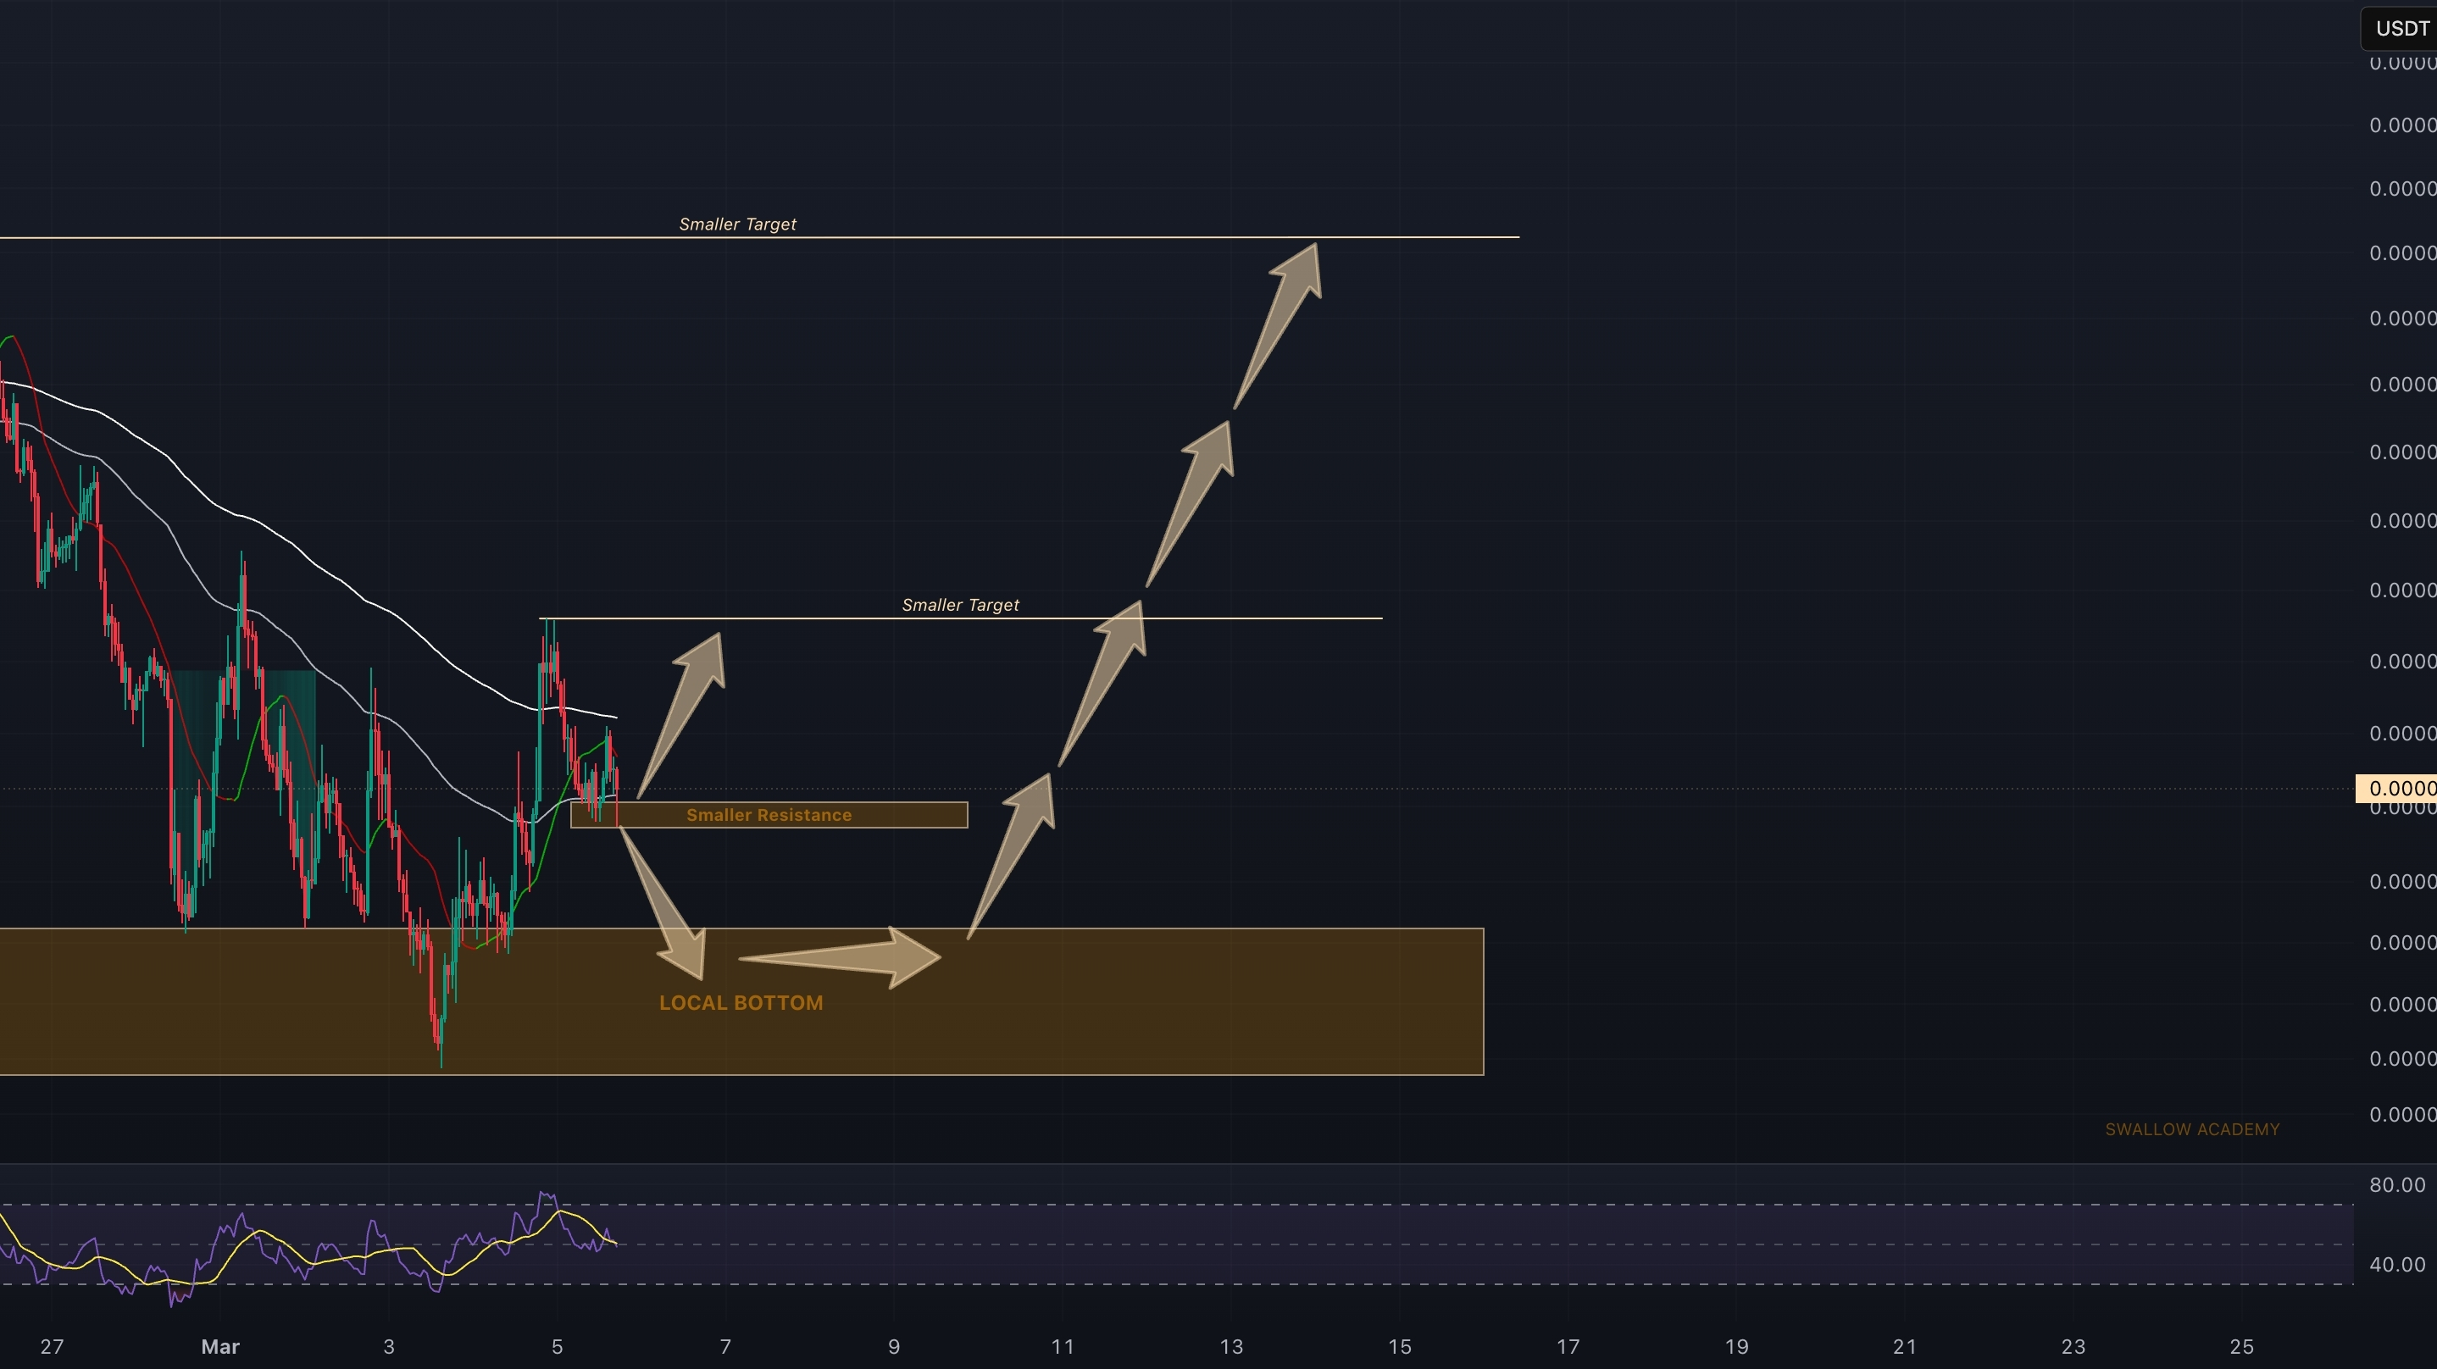Click the 80.00 RSI scale value
The height and width of the screenshot is (1369, 2437).
click(x=2396, y=1184)
